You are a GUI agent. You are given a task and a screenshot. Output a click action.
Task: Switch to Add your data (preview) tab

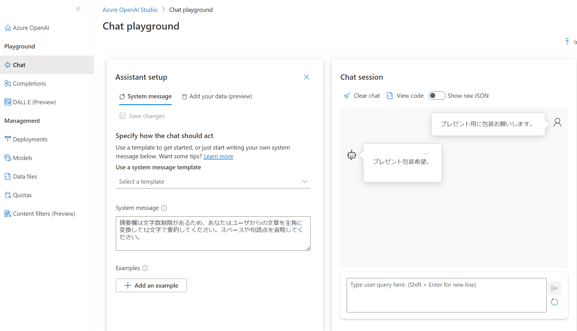(x=217, y=96)
